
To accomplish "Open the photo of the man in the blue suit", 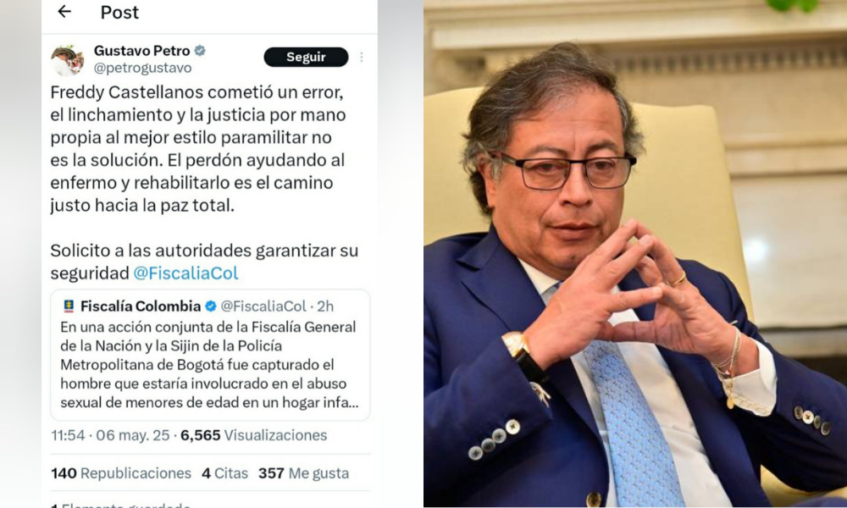I will 634,254.
